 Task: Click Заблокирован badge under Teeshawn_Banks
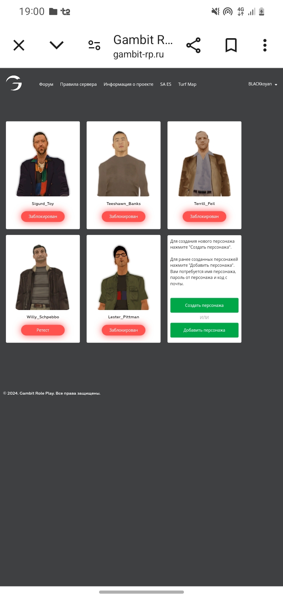[123, 216]
